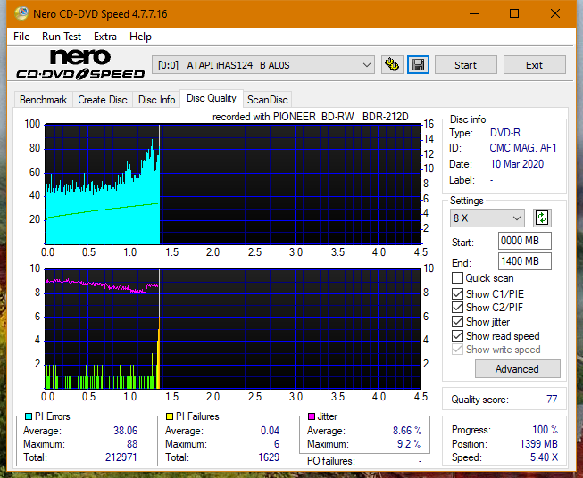Screen dimensions: 583x478
Task: Open the drive selection dropdown
Action: (263, 65)
